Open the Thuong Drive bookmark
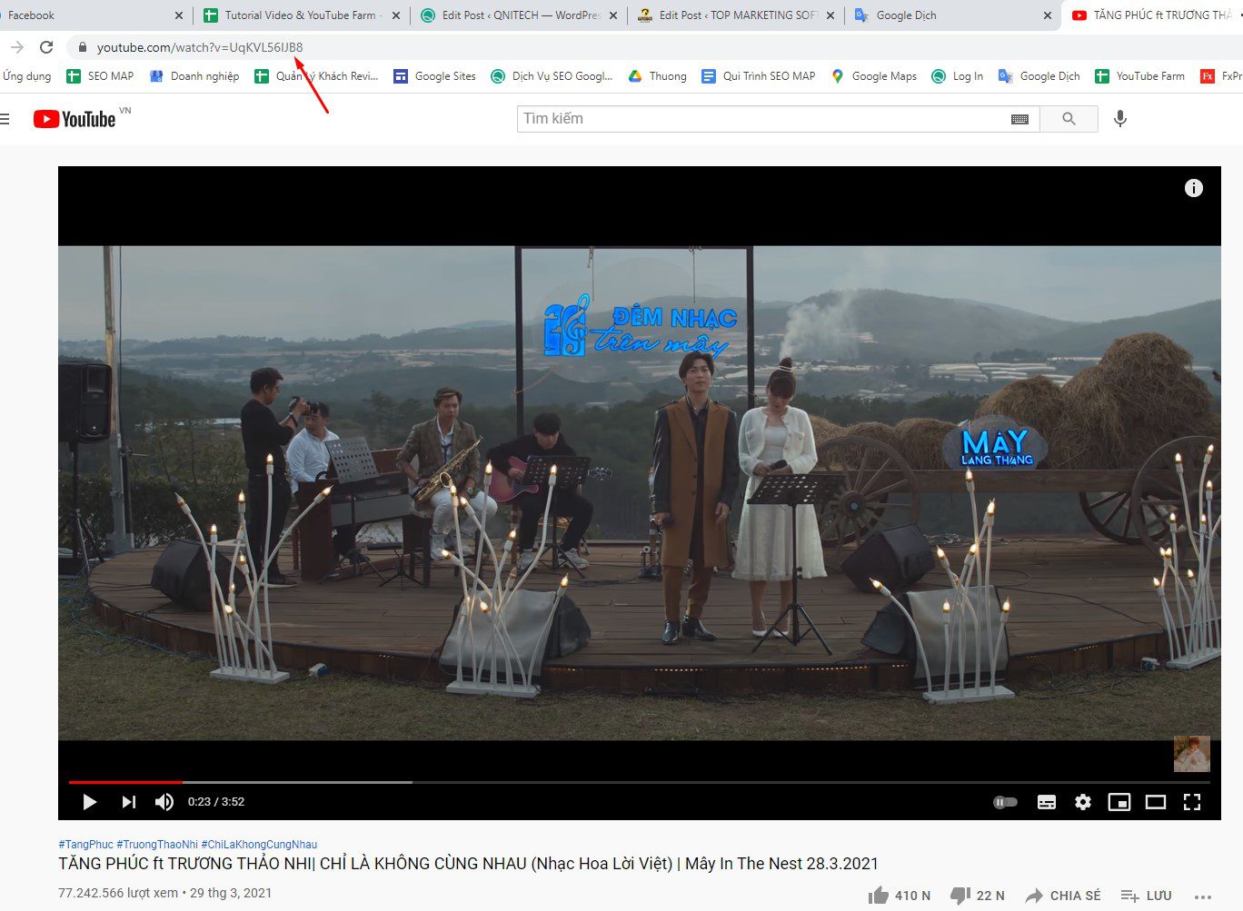Viewport: 1243px width, 911px height. click(657, 76)
